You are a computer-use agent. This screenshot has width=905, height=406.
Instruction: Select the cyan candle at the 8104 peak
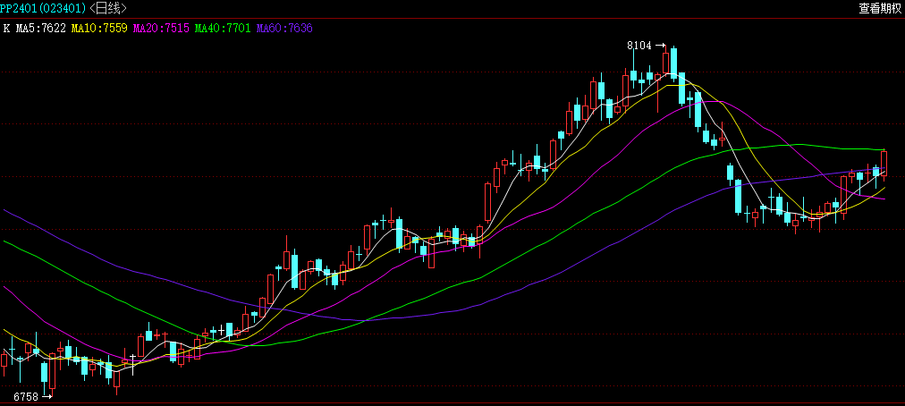(674, 63)
